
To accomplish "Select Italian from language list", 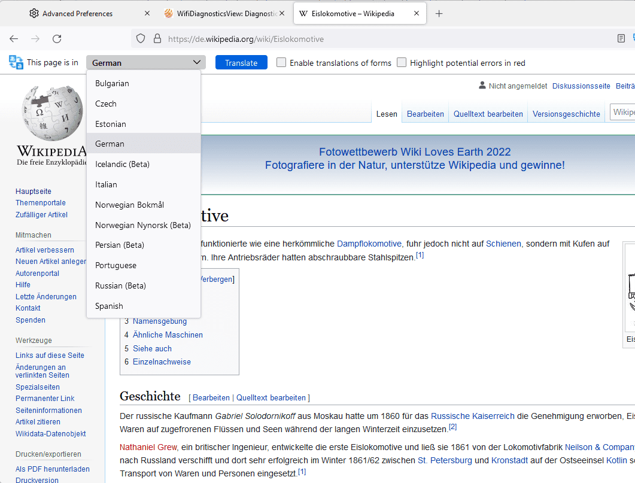I will click(106, 184).
